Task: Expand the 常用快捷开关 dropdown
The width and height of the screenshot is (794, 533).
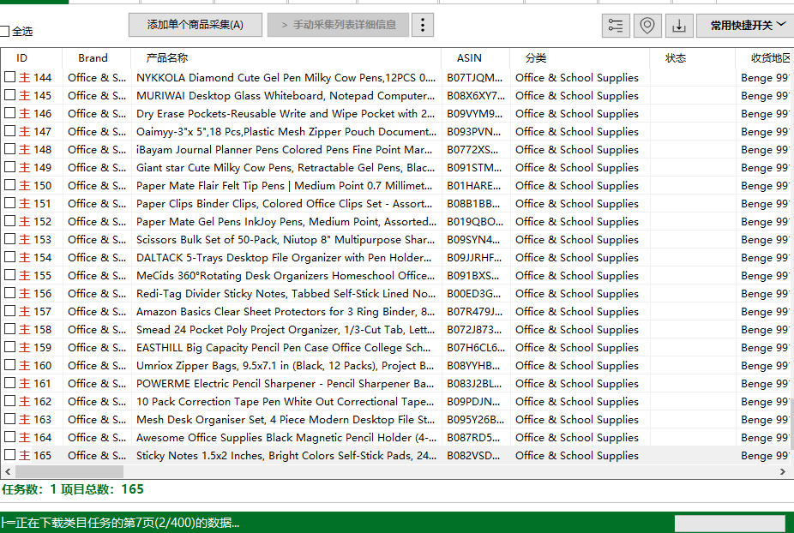Action: pos(745,26)
